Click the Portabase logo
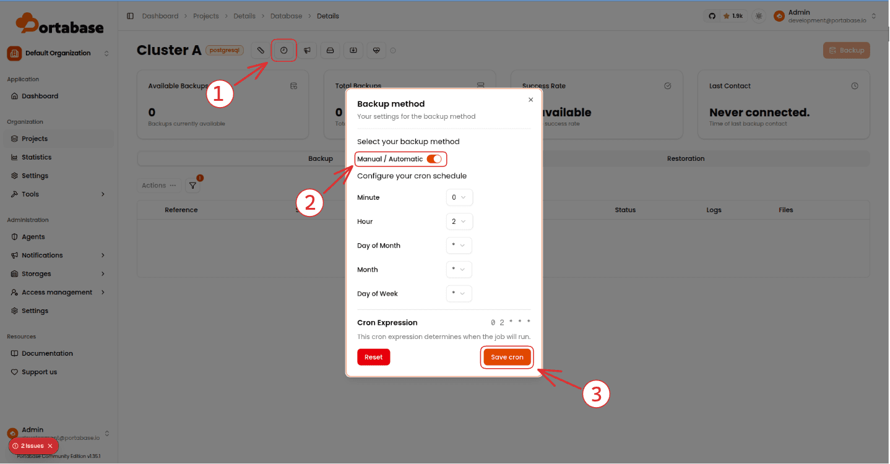This screenshot has width=890, height=464. tap(59, 24)
